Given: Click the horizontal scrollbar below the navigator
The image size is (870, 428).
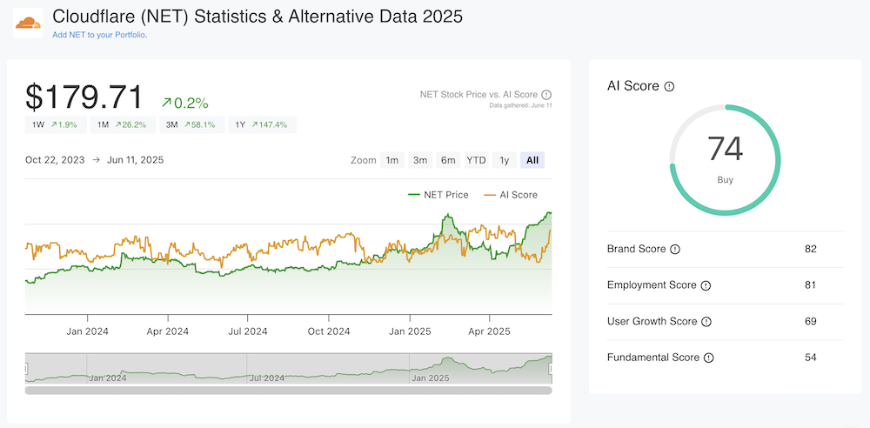Looking at the screenshot, I should coord(289,391).
